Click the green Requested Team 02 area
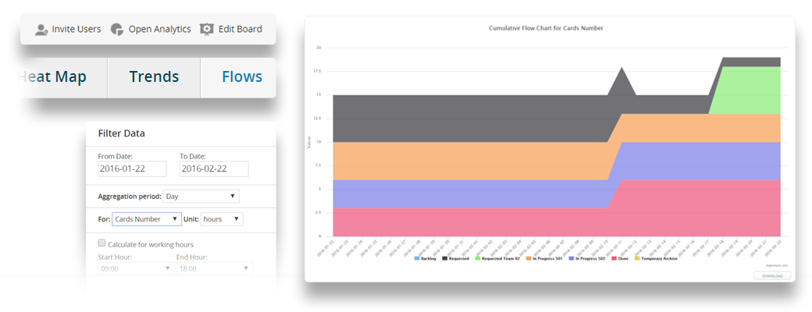The image size is (812, 312). point(751,90)
